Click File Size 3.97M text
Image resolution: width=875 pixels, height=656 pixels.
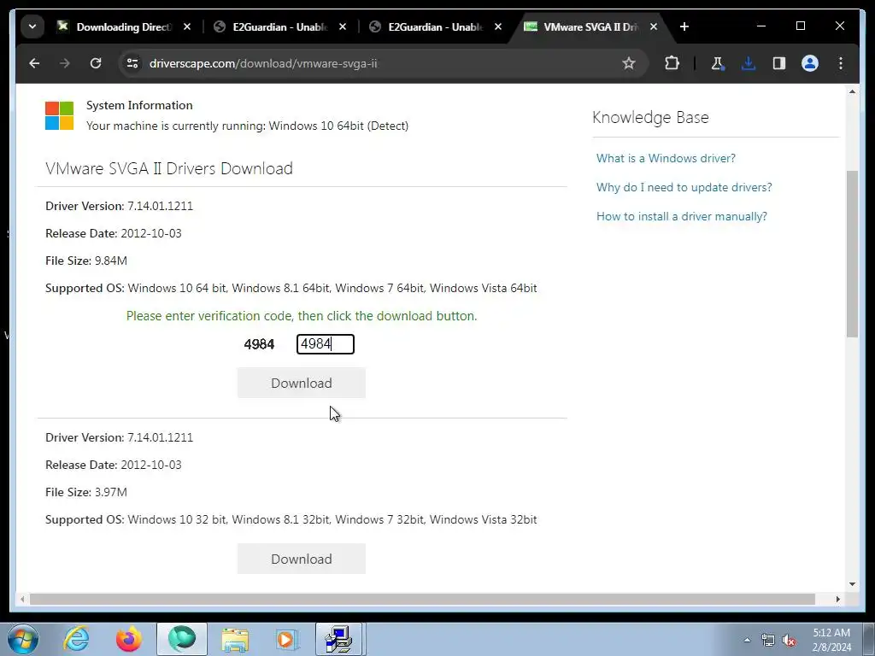(x=86, y=492)
